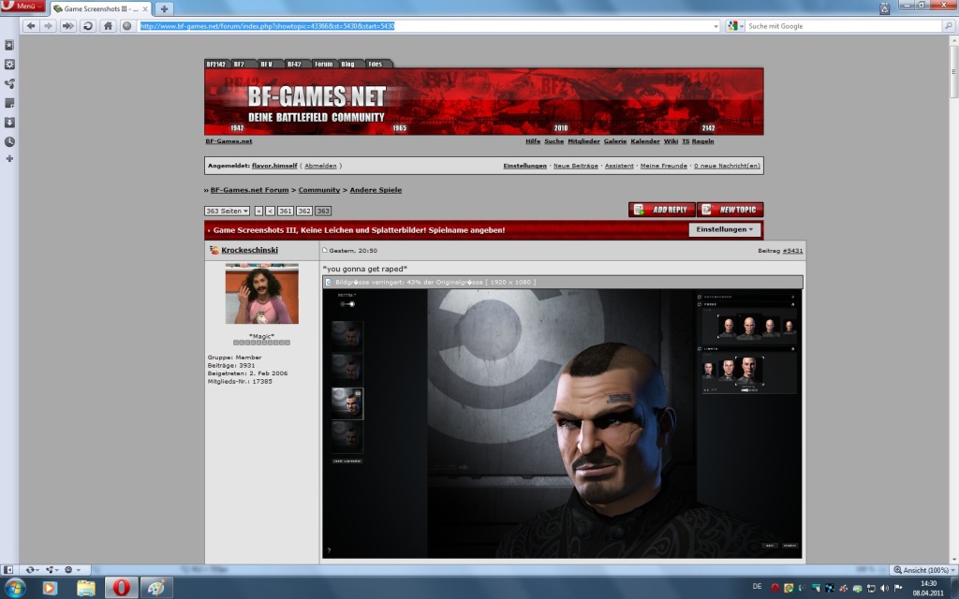959x599 pixels.
Task: Open the Opera Link sync dropdown
Action: 32,570
